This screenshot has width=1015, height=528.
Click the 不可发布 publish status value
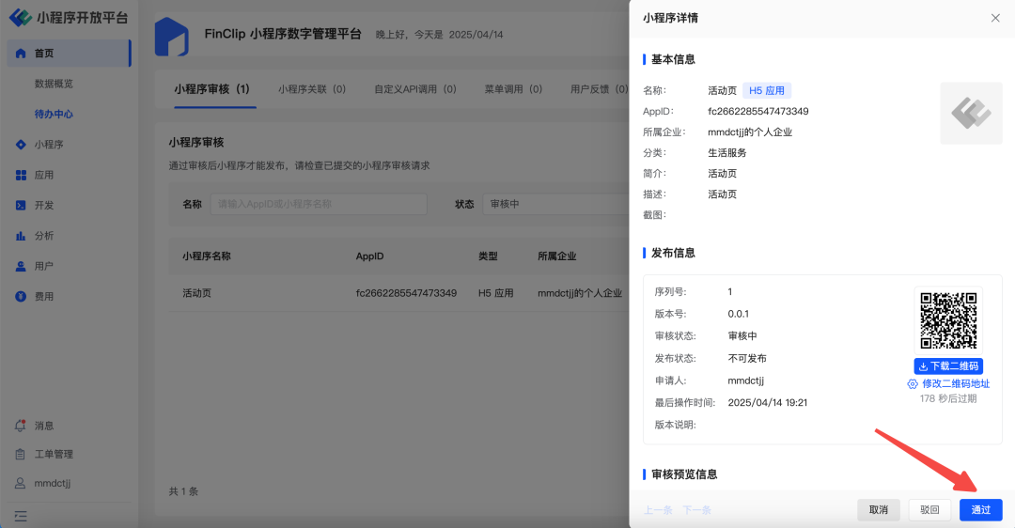[747, 359]
